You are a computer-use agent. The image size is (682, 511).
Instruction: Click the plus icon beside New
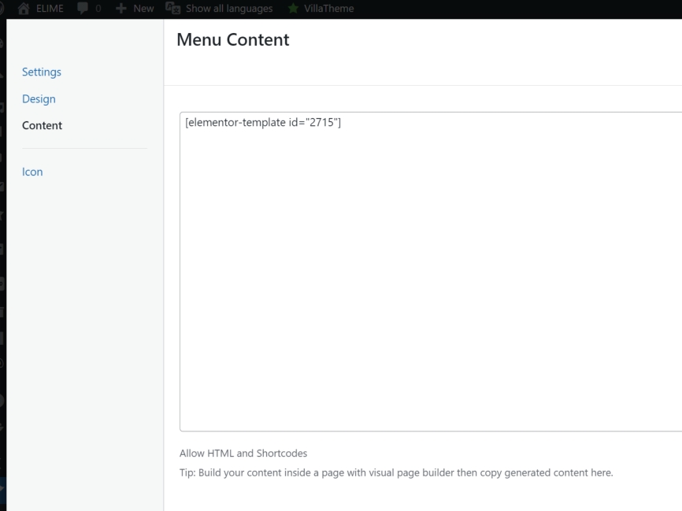[x=120, y=9]
